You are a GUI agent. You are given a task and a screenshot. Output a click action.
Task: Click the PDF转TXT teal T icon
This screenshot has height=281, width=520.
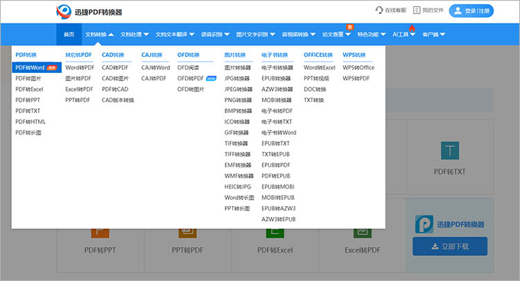[x=450, y=151]
